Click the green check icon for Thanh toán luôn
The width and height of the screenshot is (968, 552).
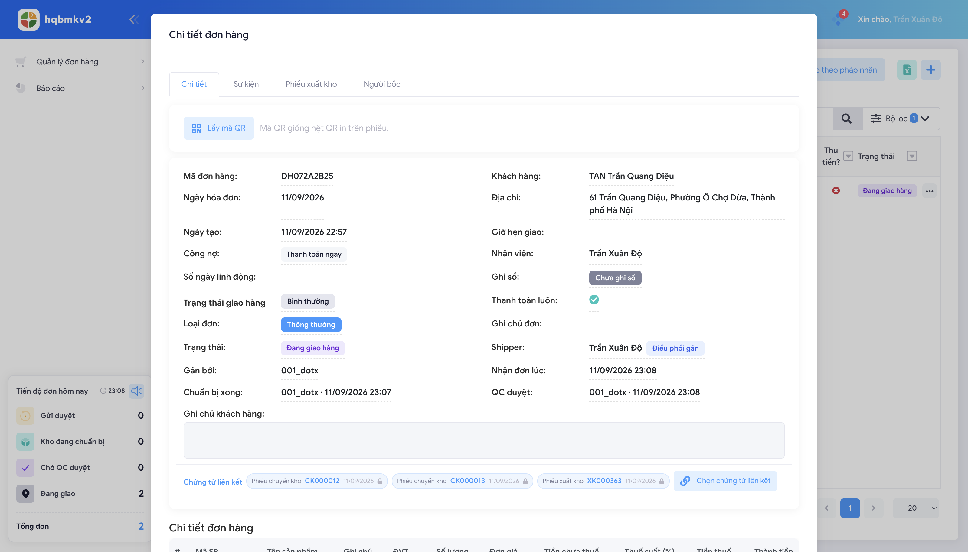coord(594,300)
